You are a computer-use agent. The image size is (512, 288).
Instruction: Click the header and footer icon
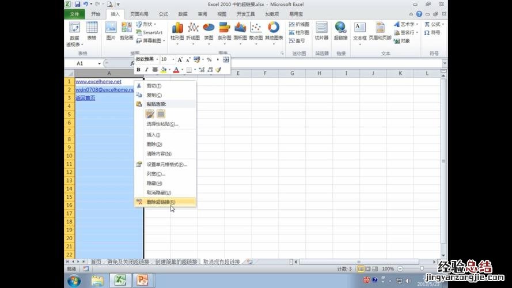pyautogui.click(x=380, y=30)
